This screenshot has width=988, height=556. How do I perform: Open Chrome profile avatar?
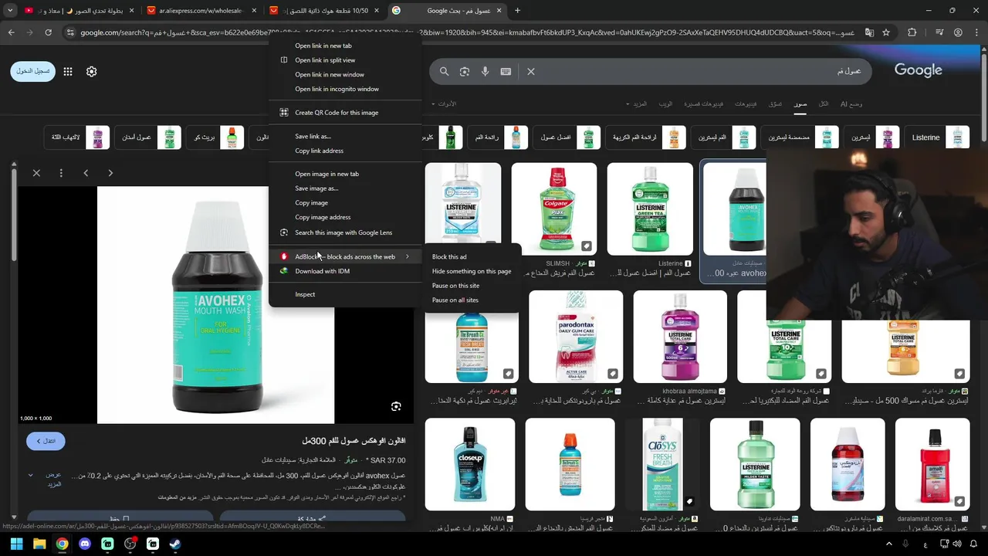point(958,32)
